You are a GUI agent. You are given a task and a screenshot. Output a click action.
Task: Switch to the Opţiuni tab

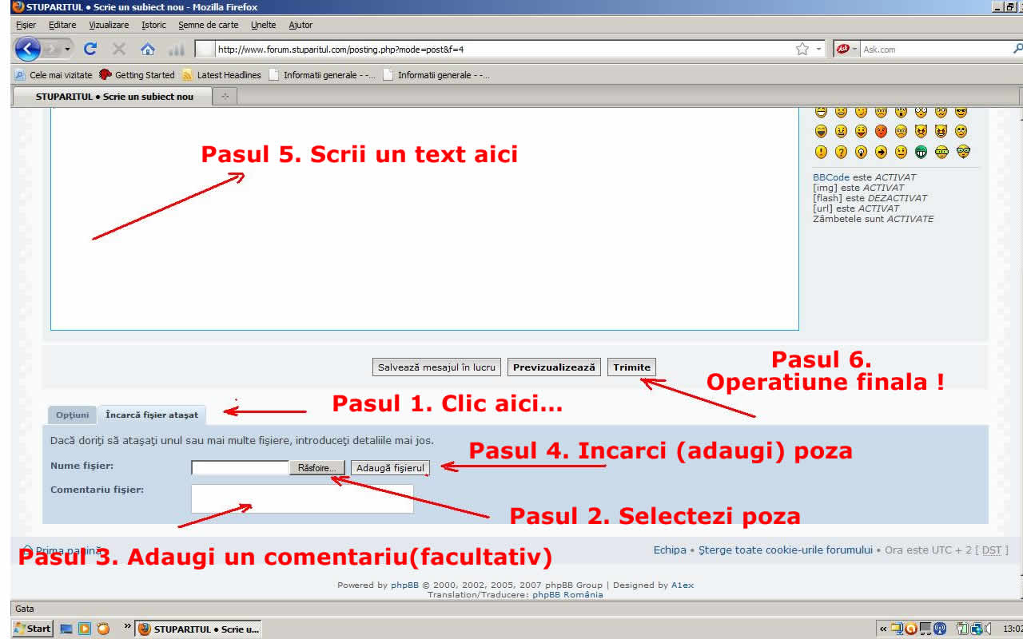tap(73, 415)
